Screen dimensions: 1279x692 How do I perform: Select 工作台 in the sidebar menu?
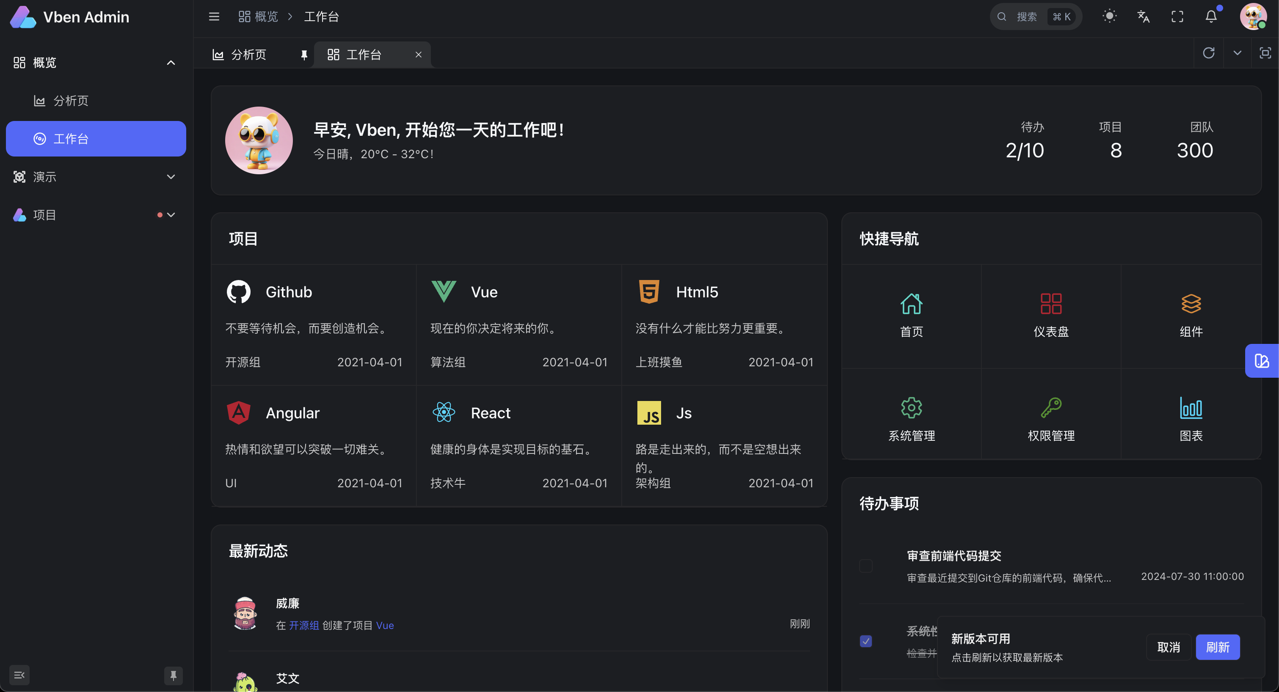coord(95,138)
